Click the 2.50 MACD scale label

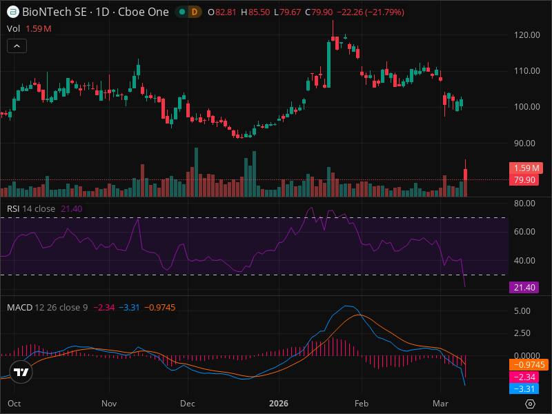[522, 333]
